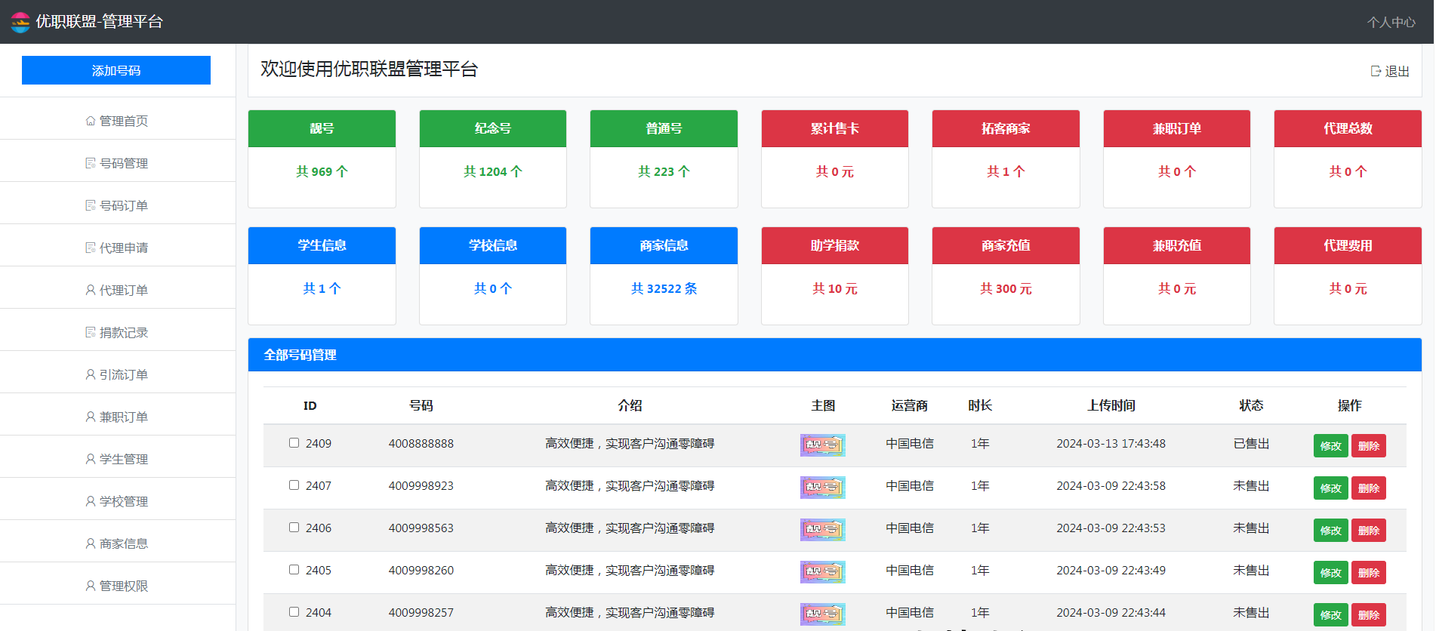Click the 累计售卡 card header

click(835, 128)
